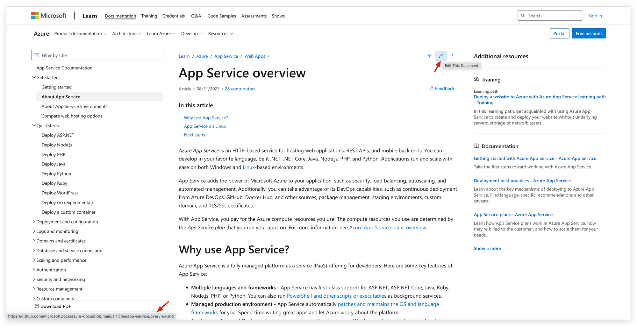Click the Download PDF icon

click(37, 306)
